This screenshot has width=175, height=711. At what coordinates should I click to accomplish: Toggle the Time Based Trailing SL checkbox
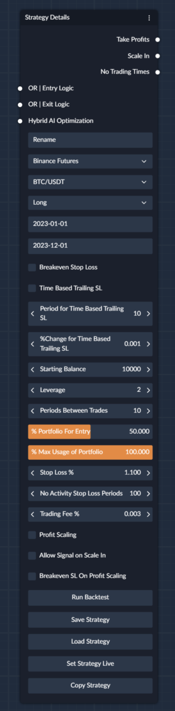(x=32, y=288)
